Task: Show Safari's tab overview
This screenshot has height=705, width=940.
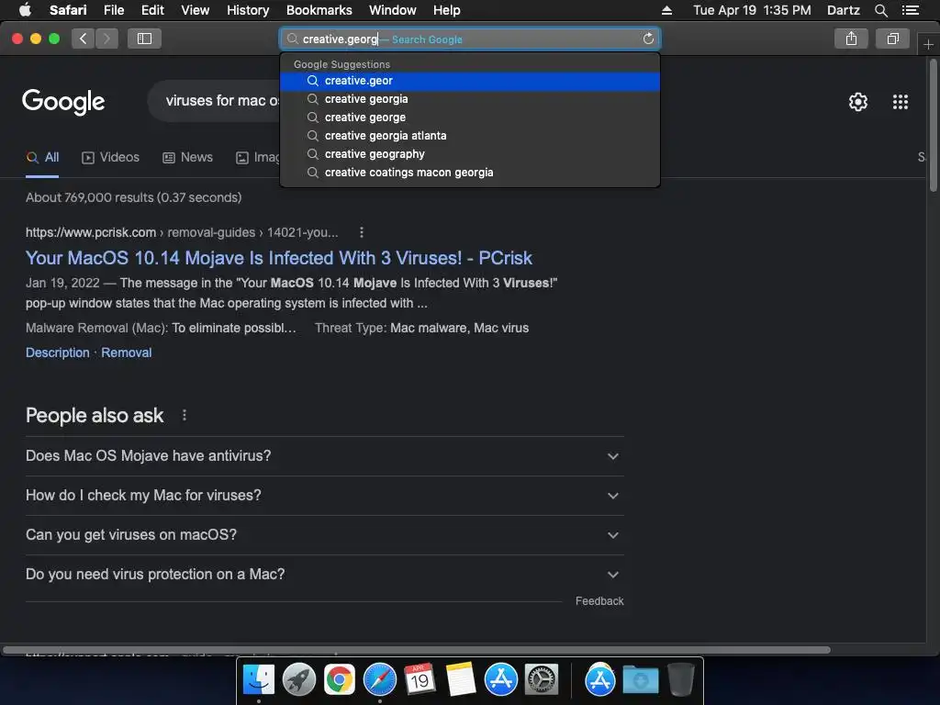Action: (892, 39)
